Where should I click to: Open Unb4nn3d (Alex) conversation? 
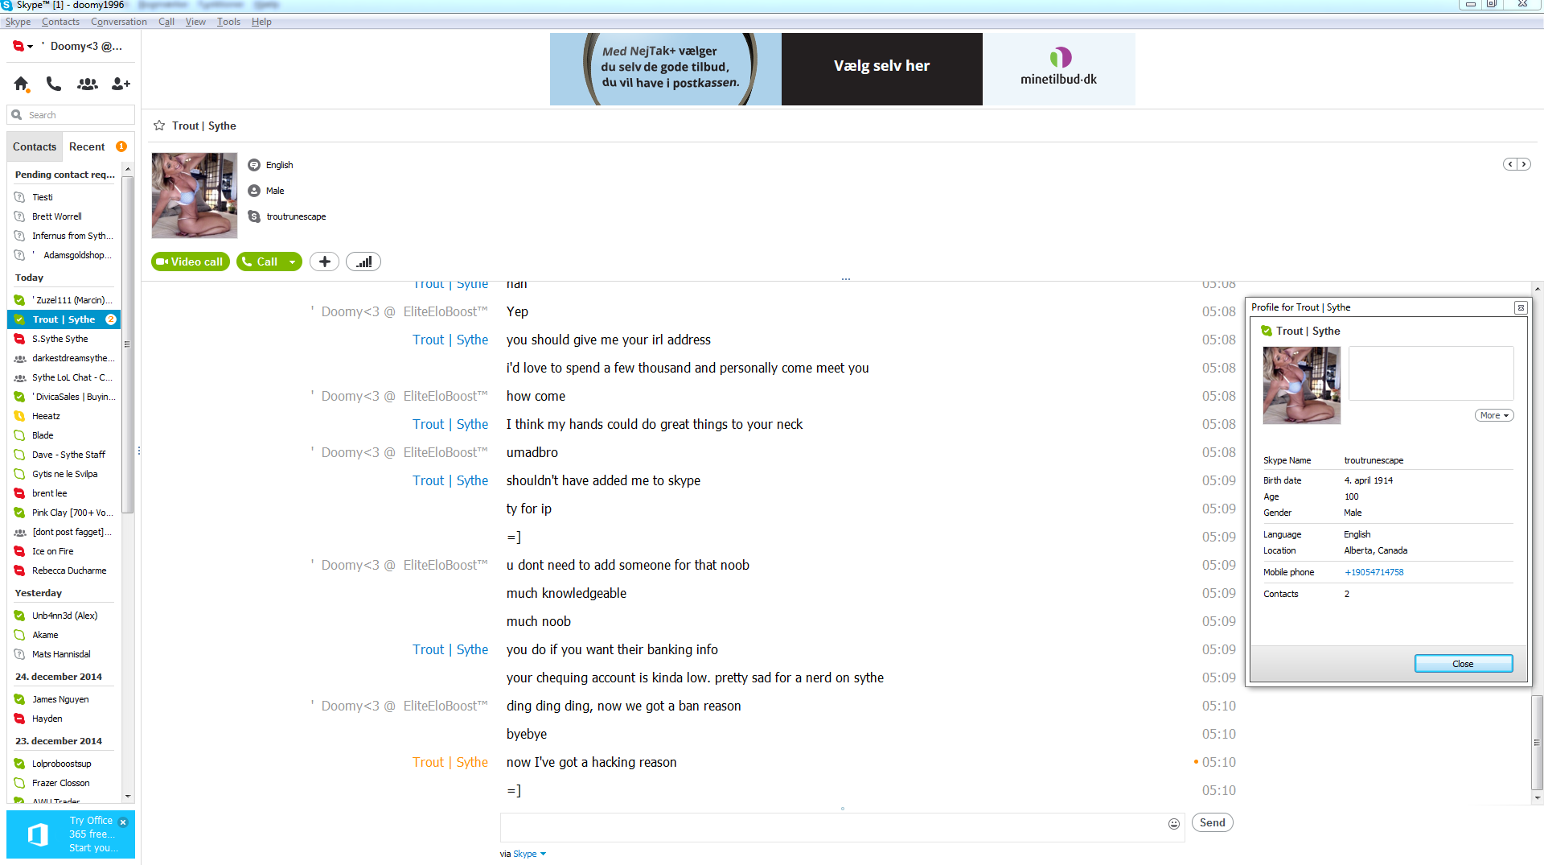64,616
